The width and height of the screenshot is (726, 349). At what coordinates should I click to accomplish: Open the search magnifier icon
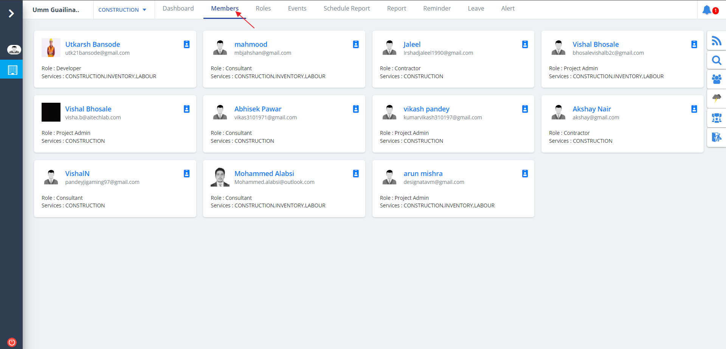[716, 60]
